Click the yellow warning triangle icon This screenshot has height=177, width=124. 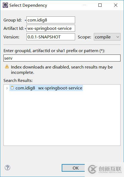click(x=7, y=67)
